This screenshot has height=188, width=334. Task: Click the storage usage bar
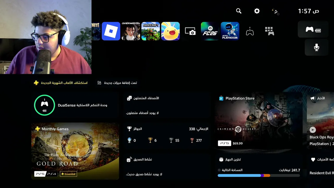259,175
